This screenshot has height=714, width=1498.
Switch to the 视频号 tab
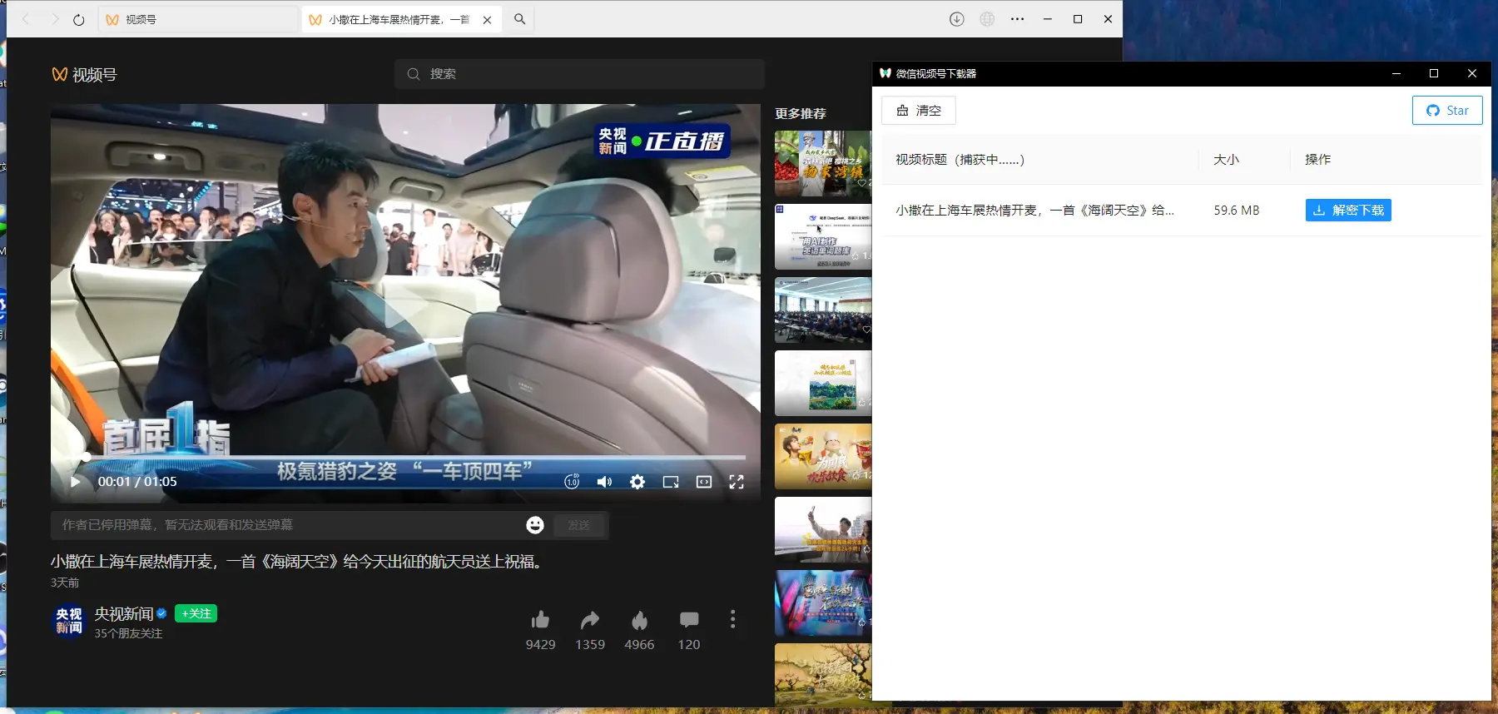point(197,19)
